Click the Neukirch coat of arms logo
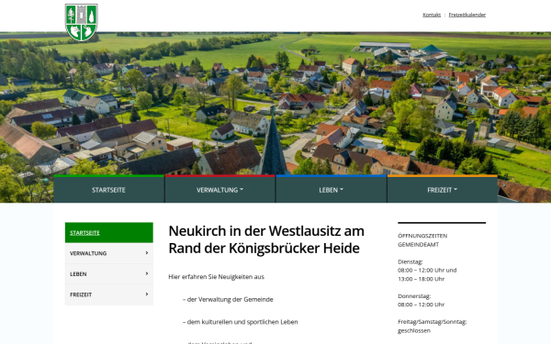551x344 pixels. (x=82, y=22)
